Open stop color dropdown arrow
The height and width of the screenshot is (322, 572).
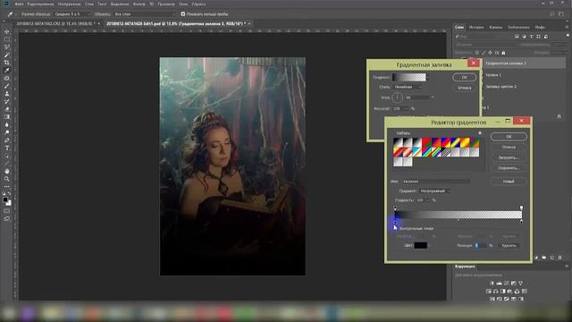click(429, 246)
